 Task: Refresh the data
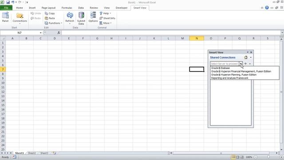tap(70, 18)
